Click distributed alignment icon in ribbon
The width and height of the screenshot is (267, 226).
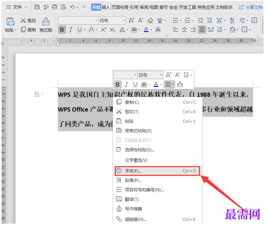click(211, 30)
